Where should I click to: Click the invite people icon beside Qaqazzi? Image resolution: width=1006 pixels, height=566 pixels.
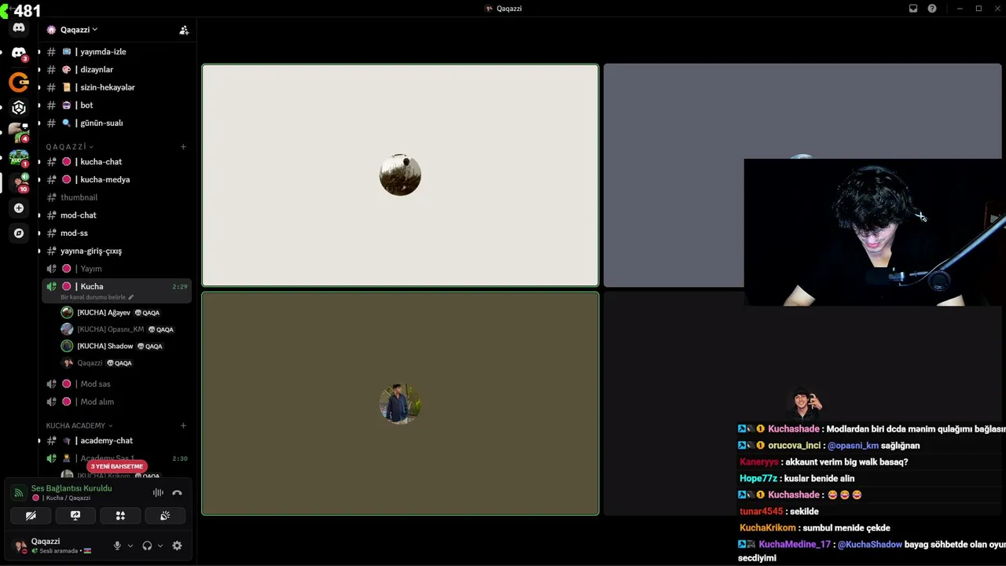pos(184,30)
